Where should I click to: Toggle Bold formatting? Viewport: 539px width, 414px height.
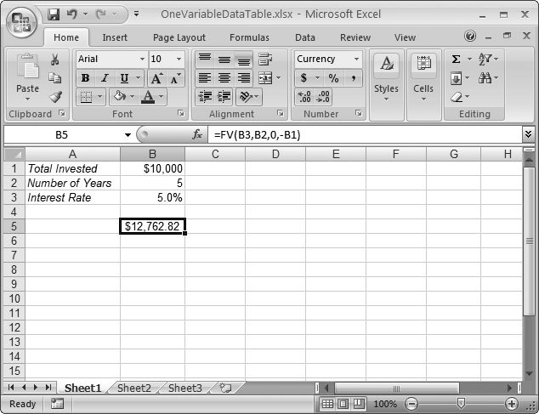(x=85, y=78)
